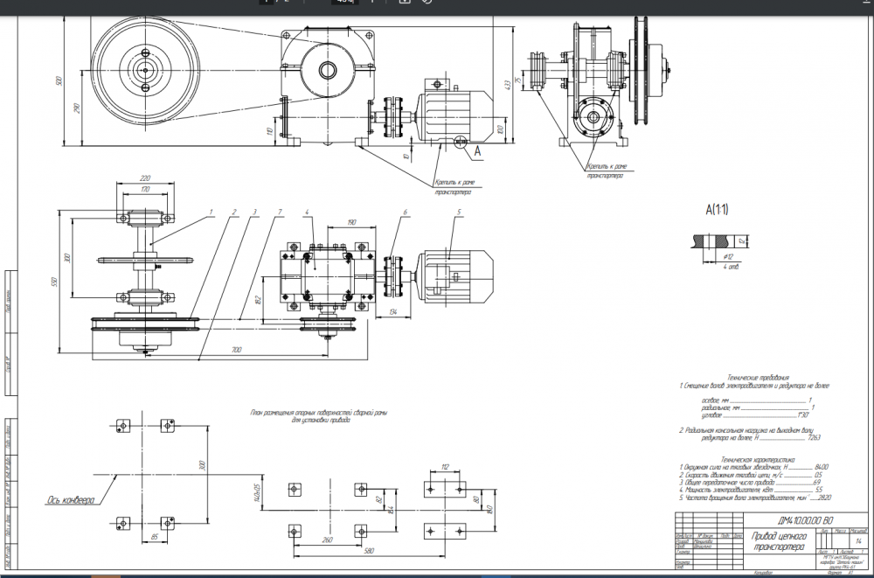Select the '4 отв' note
Image resolution: width=874 pixels, height=578 pixels.
click(731, 267)
